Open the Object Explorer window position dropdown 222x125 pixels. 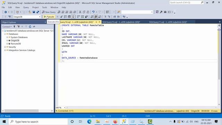45,22
